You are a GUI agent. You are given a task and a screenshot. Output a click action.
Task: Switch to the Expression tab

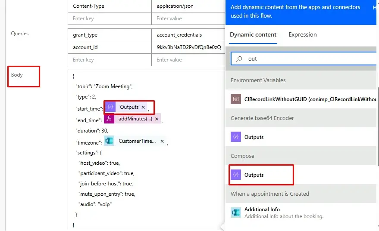[x=302, y=35]
